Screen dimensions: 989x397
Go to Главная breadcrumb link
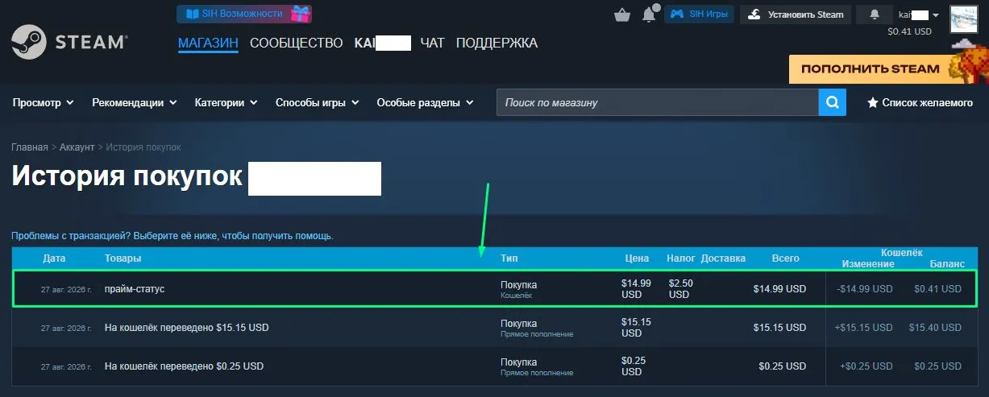point(30,147)
